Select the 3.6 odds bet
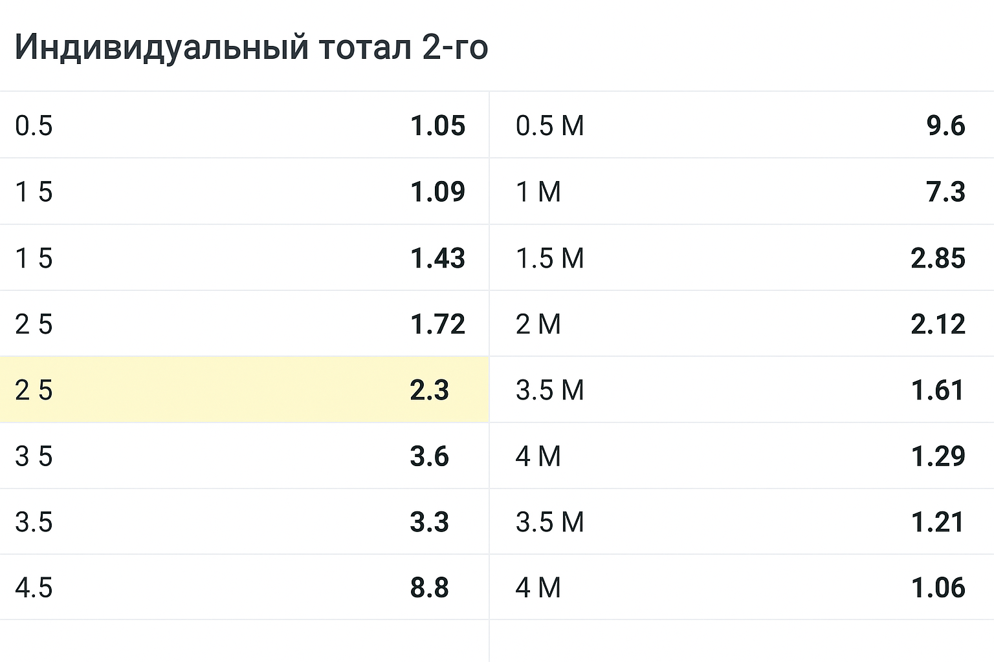 pos(429,456)
